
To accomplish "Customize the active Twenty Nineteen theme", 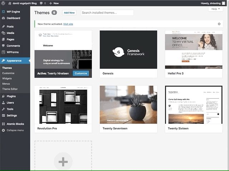I will [81, 73].
